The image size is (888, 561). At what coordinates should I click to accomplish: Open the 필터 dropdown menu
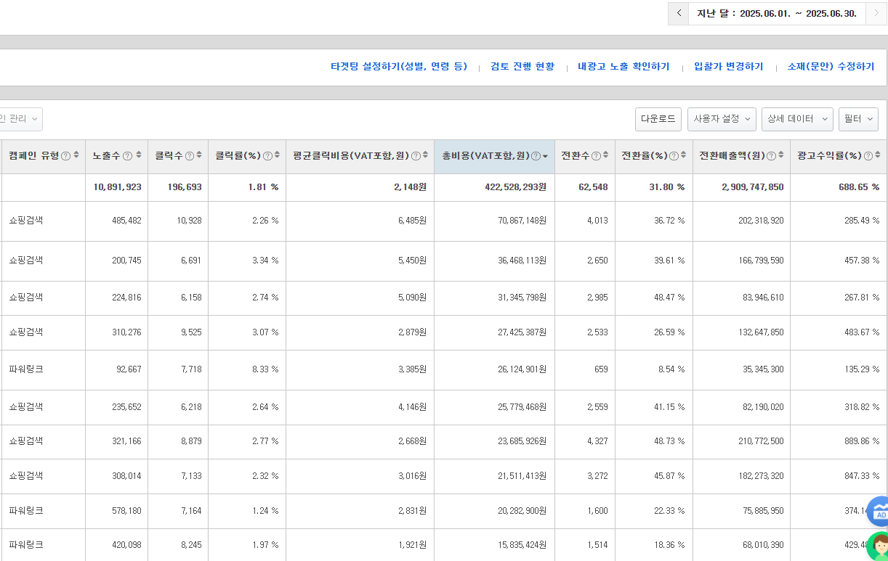tap(858, 119)
